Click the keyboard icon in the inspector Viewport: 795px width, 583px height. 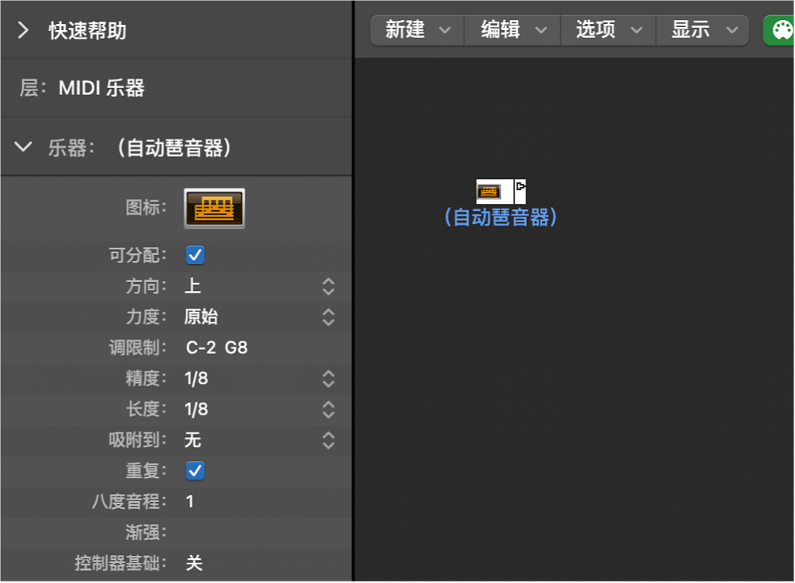pos(214,208)
